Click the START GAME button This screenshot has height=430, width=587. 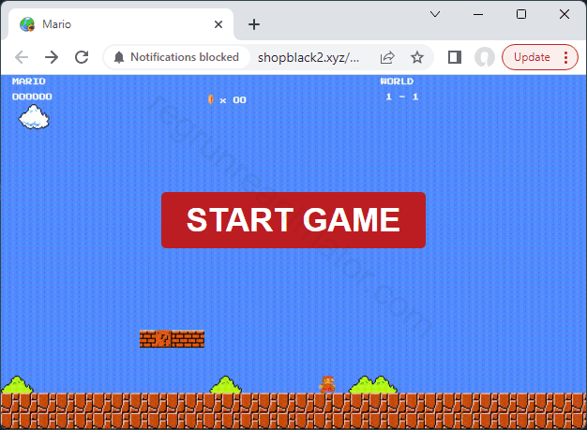coord(293,220)
